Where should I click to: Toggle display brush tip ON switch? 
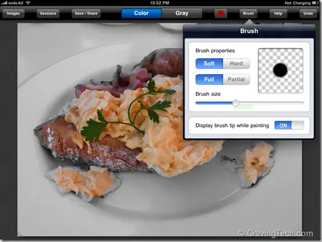pyautogui.click(x=289, y=125)
